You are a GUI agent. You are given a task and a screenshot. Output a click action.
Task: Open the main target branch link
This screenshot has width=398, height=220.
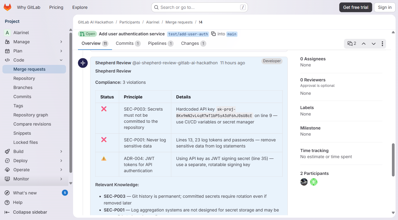tap(232, 34)
